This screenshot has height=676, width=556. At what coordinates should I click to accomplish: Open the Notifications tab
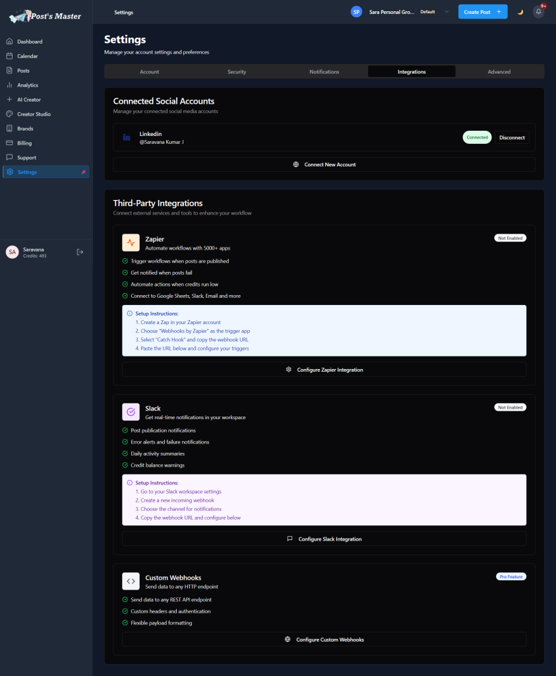click(324, 71)
